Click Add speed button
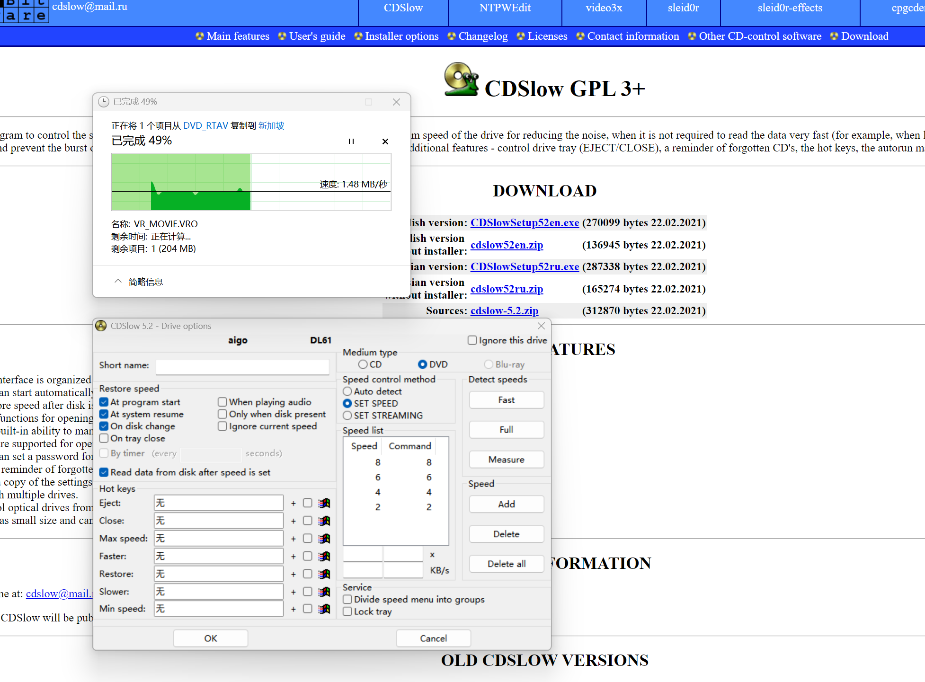 [507, 505]
